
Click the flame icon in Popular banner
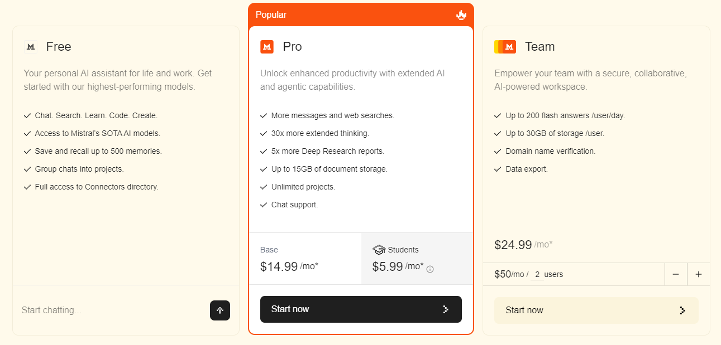(x=461, y=15)
